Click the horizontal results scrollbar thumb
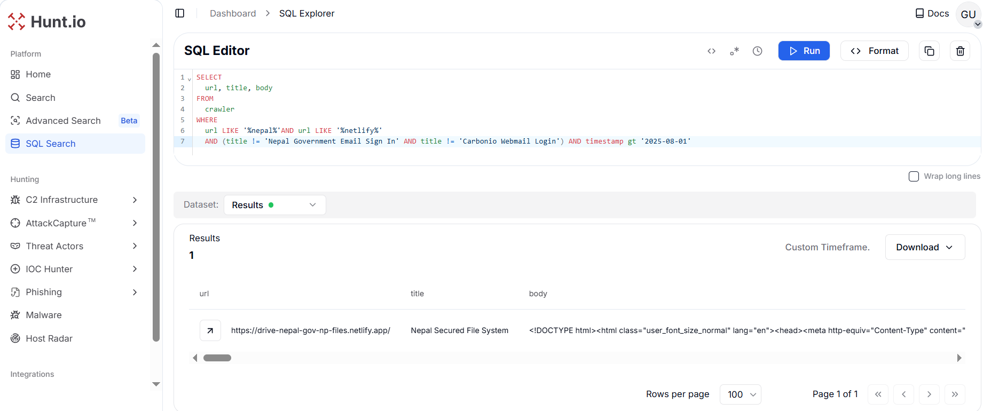Image resolution: width=991 pixels, height=411 pixels. [x=217, y=358]
